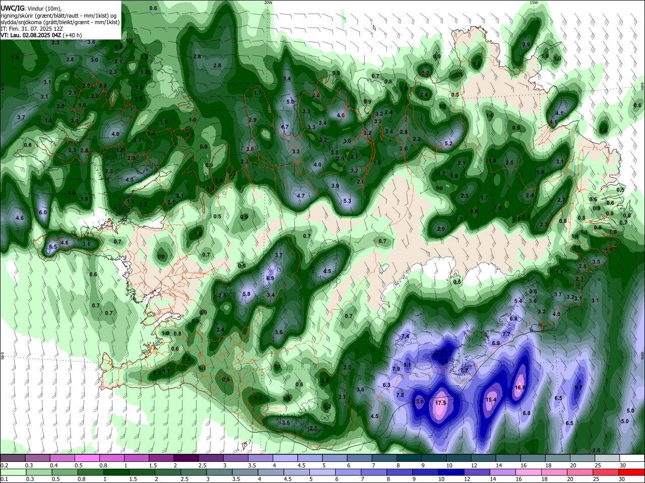The image size is (645, 483).
Task: Select the 5.4 value label
Action: [518, 301]
